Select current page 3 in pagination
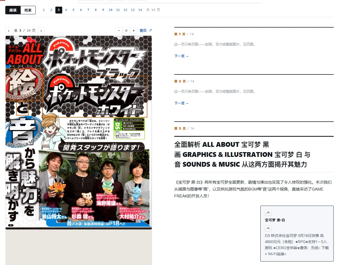This screenshot has height=265, width=339. [59, 10]
